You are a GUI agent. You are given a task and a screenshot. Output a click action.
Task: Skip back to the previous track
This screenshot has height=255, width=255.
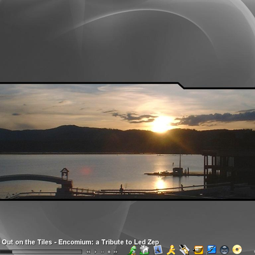[88, 252]
